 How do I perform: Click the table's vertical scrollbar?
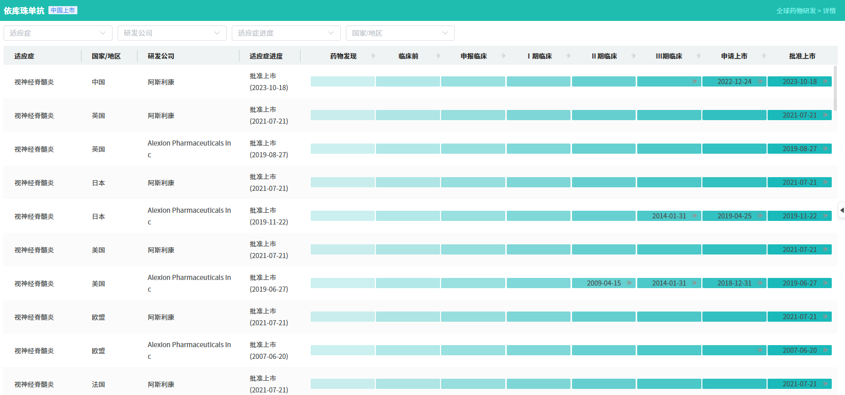[x=835, y=88]
